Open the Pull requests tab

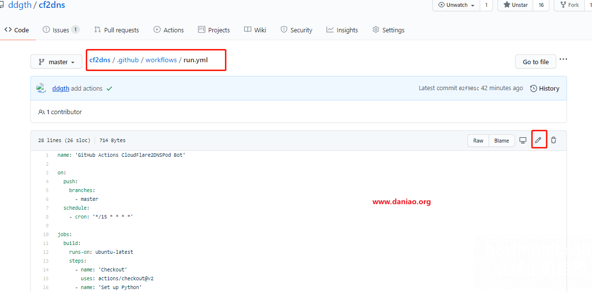coord(117,30)
